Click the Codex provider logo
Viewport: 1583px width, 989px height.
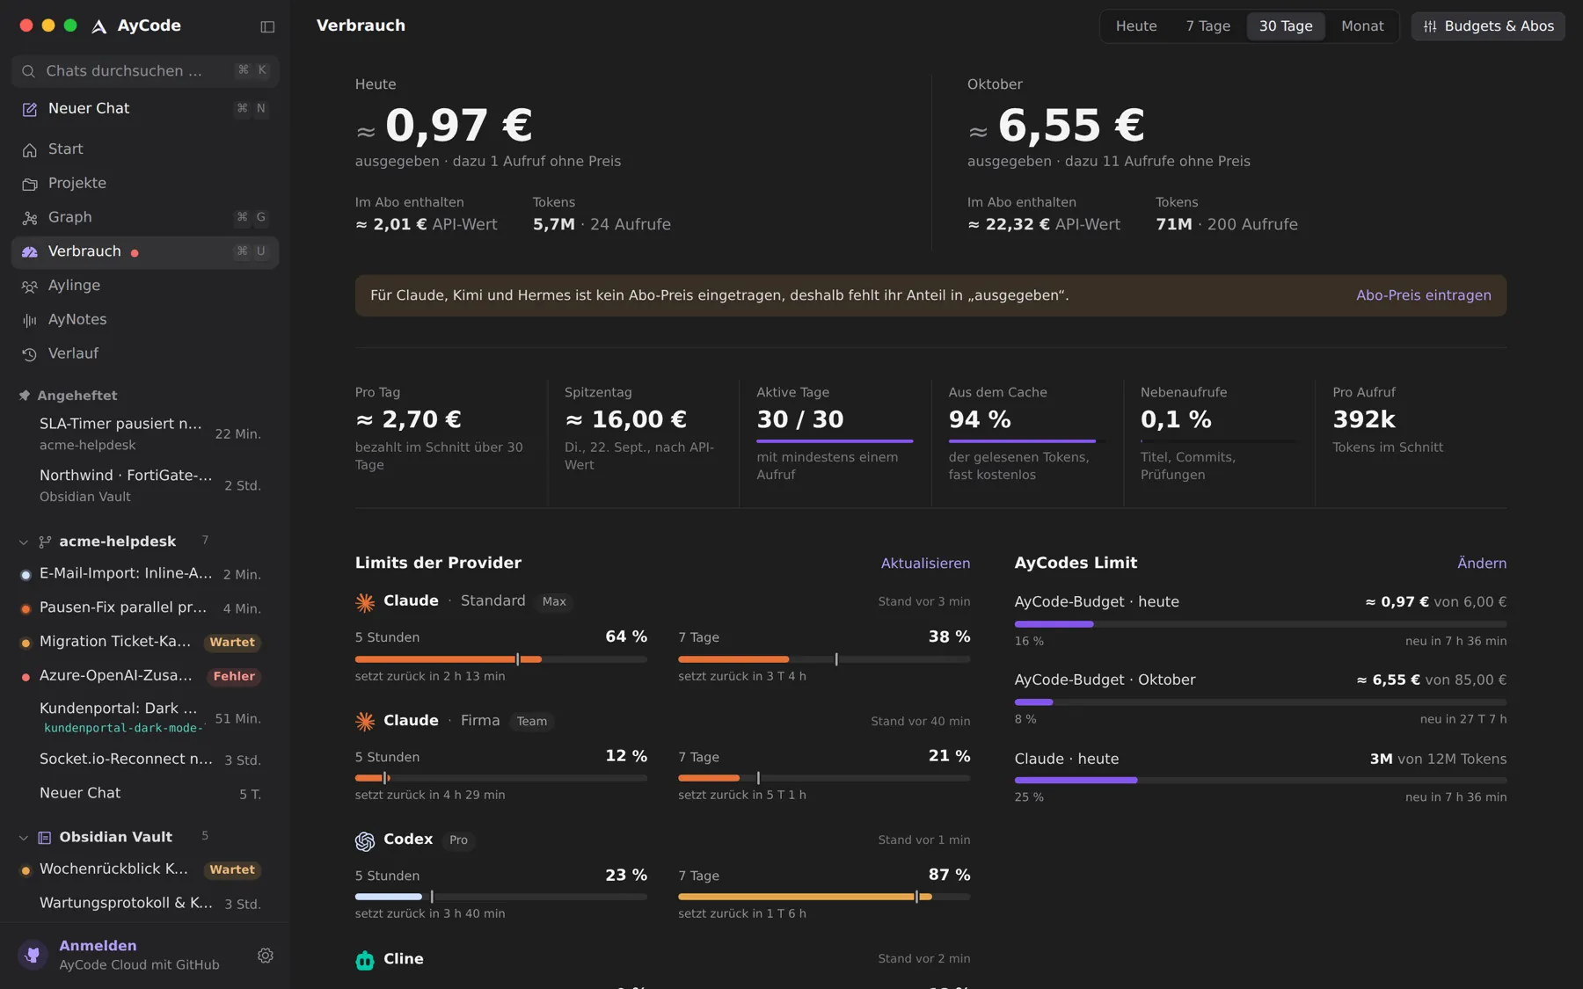(365, 841)
